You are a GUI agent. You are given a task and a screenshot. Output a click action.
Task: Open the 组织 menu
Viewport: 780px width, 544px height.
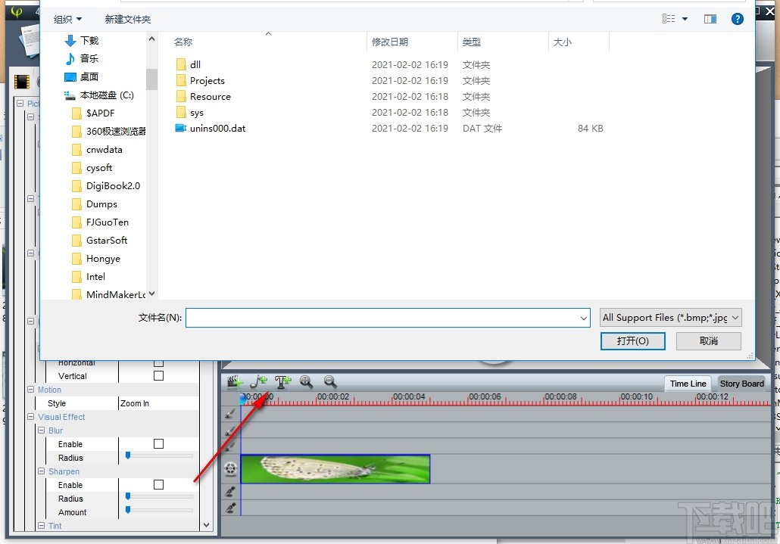click(x=65, y=18)
